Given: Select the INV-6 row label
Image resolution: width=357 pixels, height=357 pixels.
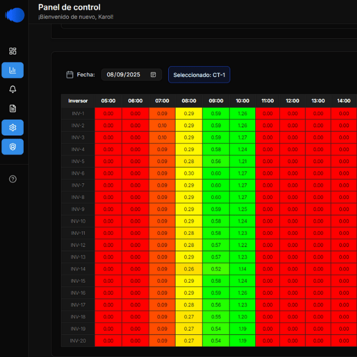Looking at the screenshot, I should coord(78,173).
